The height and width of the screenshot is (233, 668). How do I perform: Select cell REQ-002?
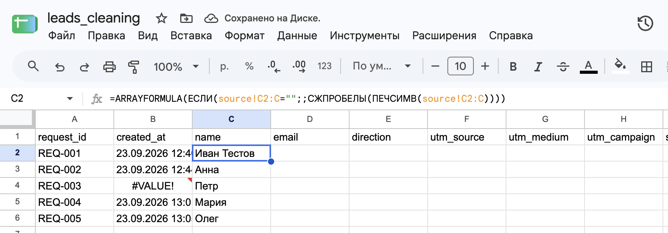(x=75, y=169)
